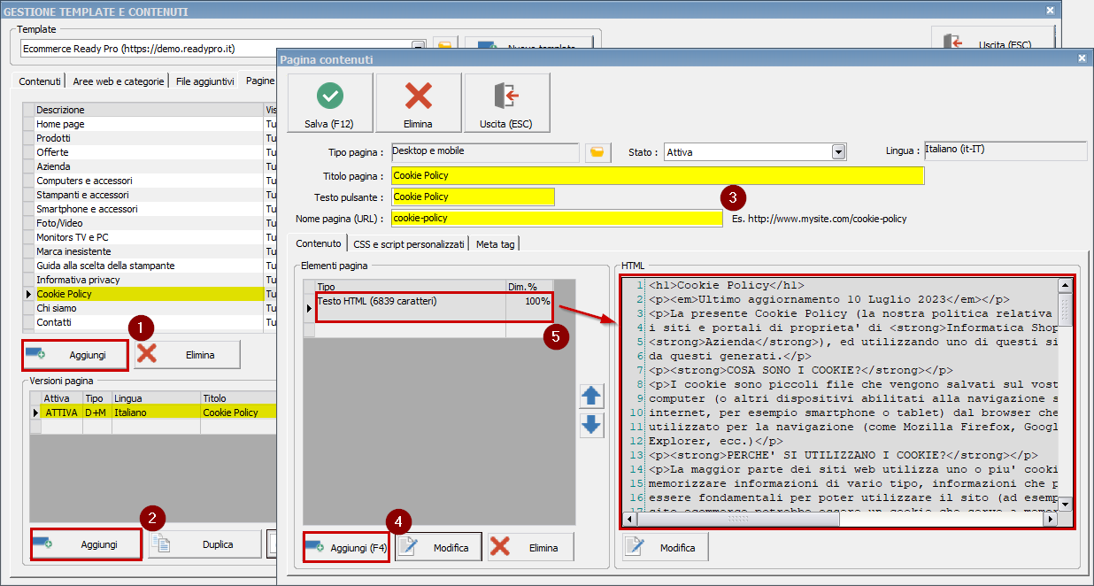1094x586 pixels.
Task: Click the HTML editor's horizontal scrollbar thumb
Action: (739, 520)
